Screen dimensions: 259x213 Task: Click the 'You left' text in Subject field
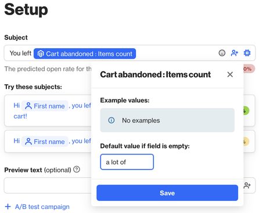(x=20, y=53)
